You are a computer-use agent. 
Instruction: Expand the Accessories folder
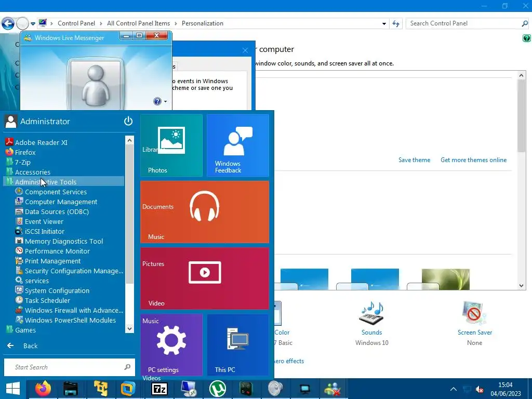point(32,172)
